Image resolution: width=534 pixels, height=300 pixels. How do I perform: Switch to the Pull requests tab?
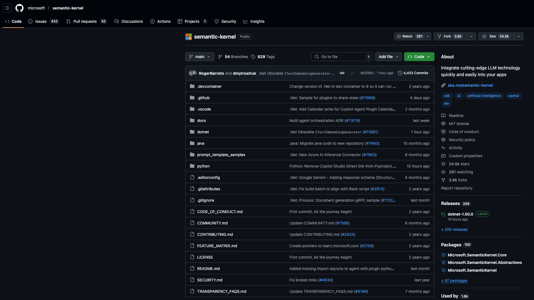(85, 21)
